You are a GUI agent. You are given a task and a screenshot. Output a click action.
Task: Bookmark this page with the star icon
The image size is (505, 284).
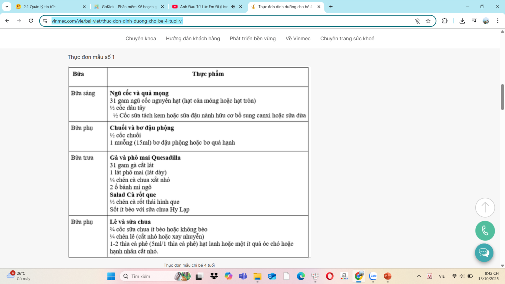(x=428, y=21)
